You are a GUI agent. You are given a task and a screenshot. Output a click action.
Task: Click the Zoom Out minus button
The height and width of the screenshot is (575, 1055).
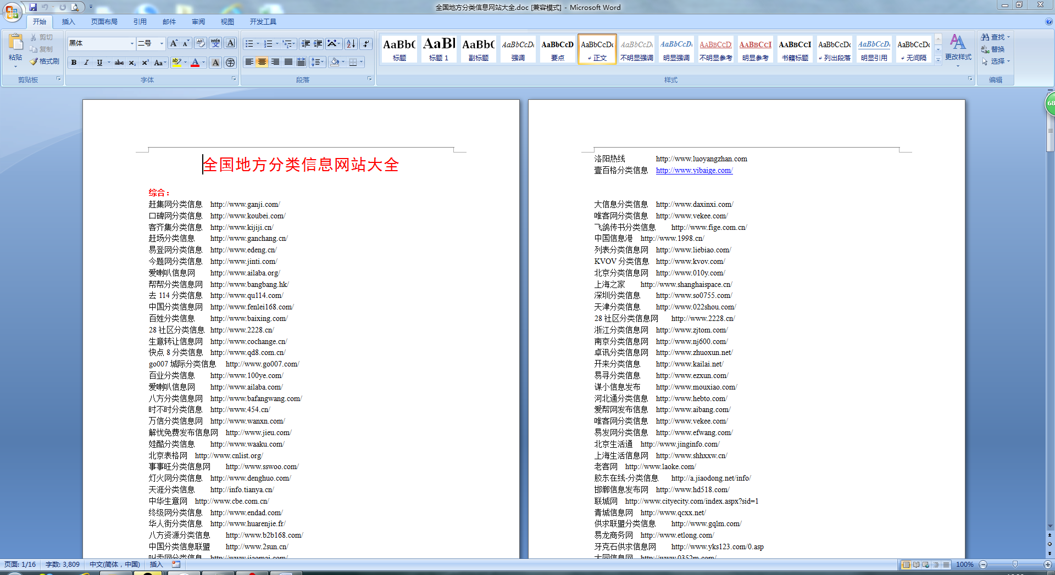[984, 565]
